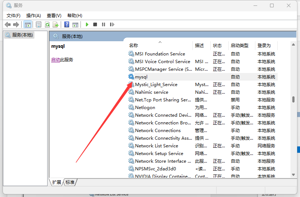
Task: Click the Stop Service square icon
Action: pos(95,24)
